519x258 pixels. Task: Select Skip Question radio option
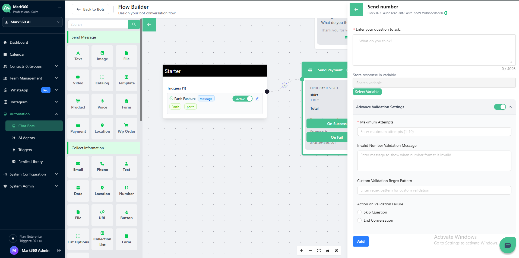[360, 212]
